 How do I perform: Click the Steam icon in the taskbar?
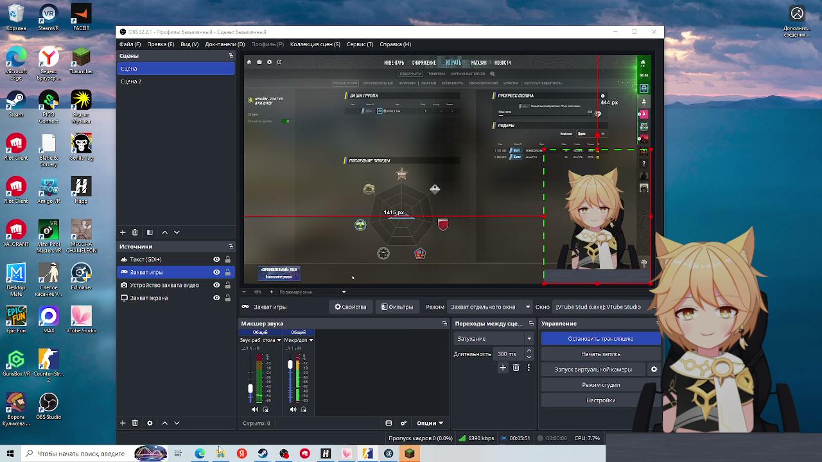click(x=263, y=454)
